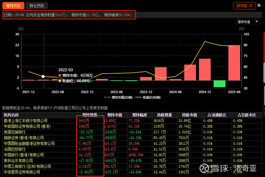Click the 1602万 increase quantity cell
The height and width of the screenshot is (177, 265).
84,121
